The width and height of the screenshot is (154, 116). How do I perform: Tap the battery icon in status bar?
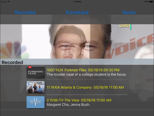(151, 2)
